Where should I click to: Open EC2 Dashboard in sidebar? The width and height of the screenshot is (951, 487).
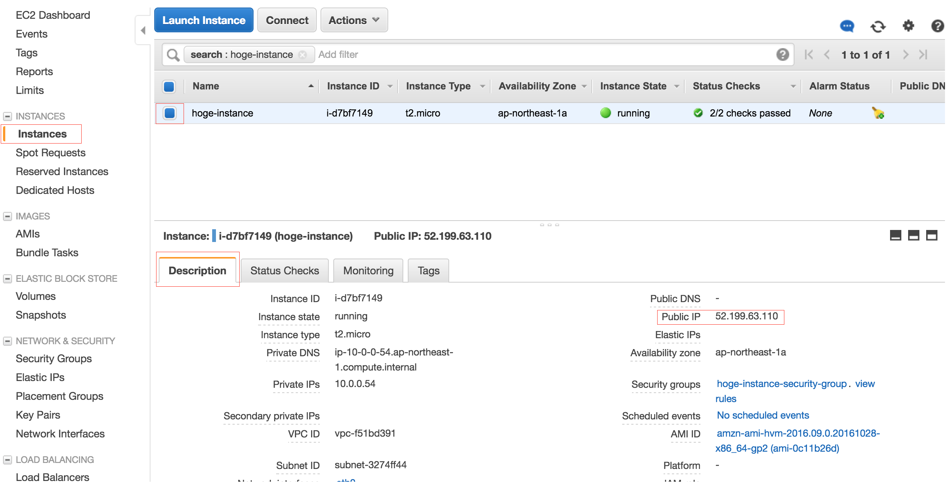pyautogui.click(x=53, y=15)
